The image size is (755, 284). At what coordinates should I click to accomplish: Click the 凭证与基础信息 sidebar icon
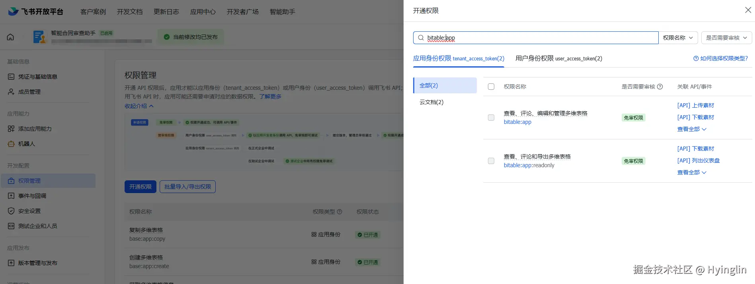(11, 77)
